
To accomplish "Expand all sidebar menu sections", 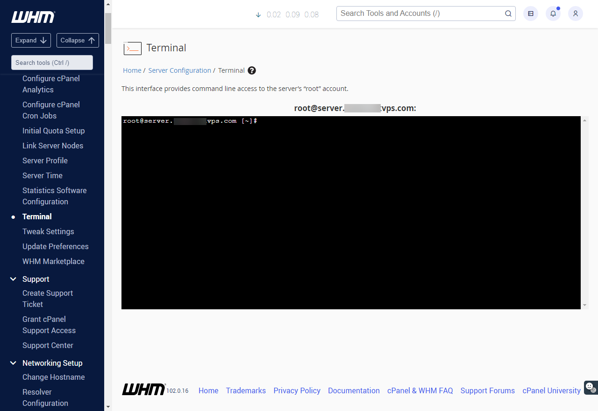I will coord(31,40).
